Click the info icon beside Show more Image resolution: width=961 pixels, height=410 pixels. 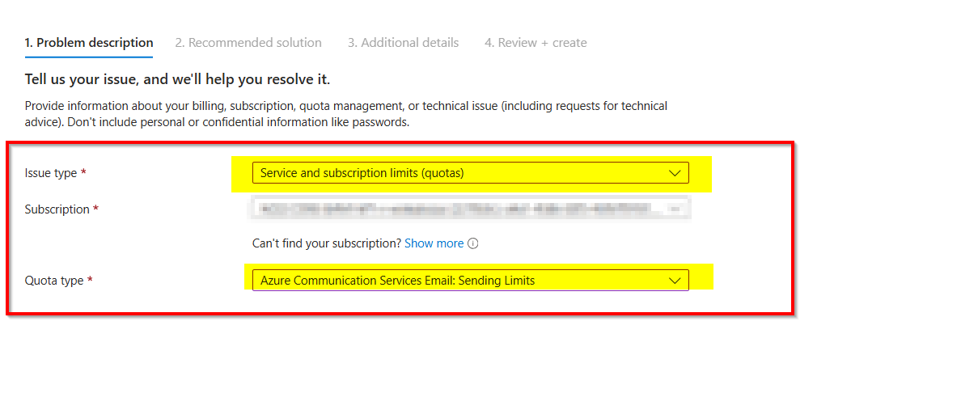[x=472, y=243]
